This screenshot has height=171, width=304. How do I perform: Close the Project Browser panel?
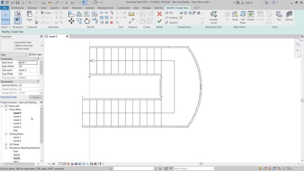(41, 102)
